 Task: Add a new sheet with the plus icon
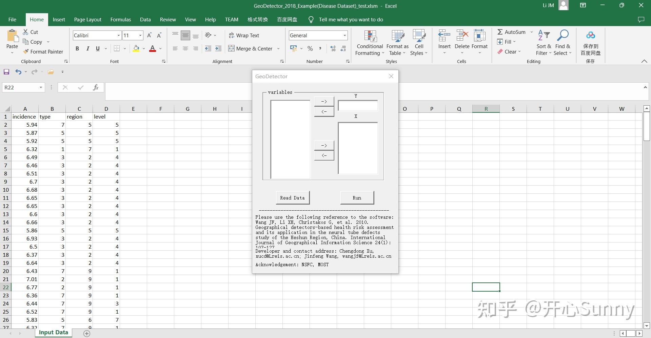pos(87,334)
